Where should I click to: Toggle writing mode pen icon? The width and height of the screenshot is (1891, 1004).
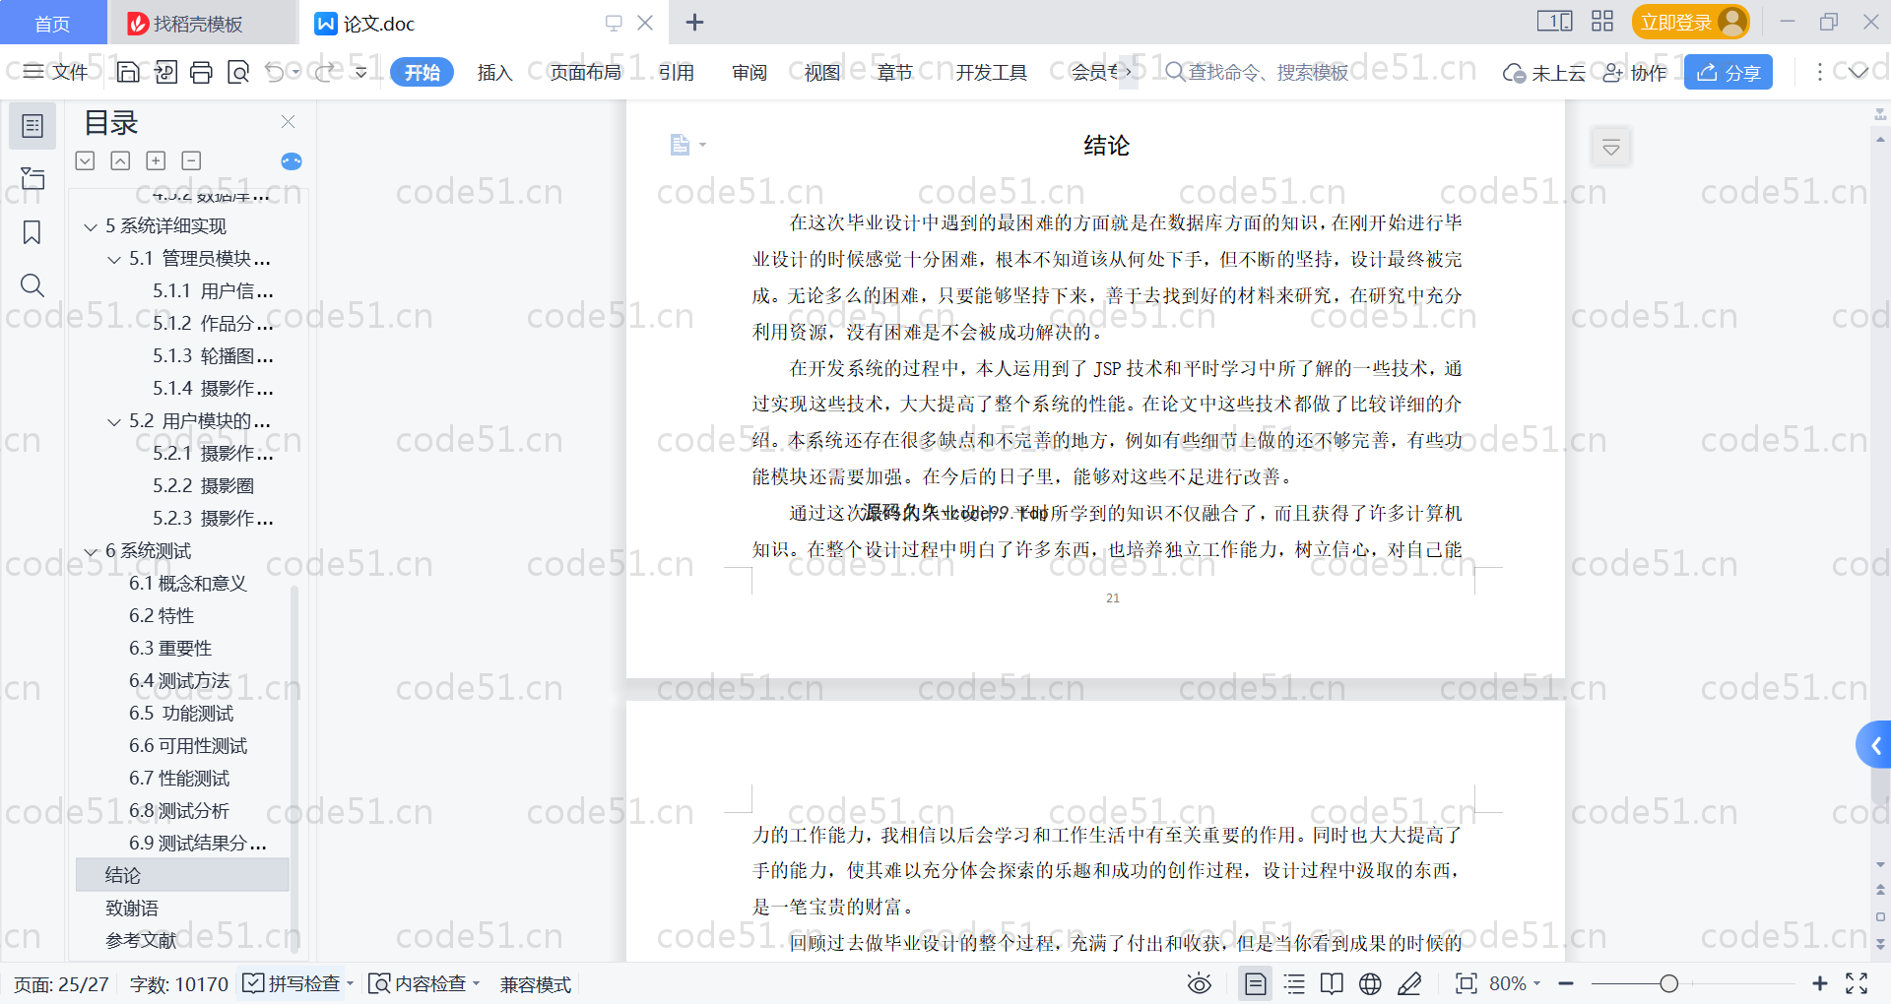click(x=1409, y=983)
